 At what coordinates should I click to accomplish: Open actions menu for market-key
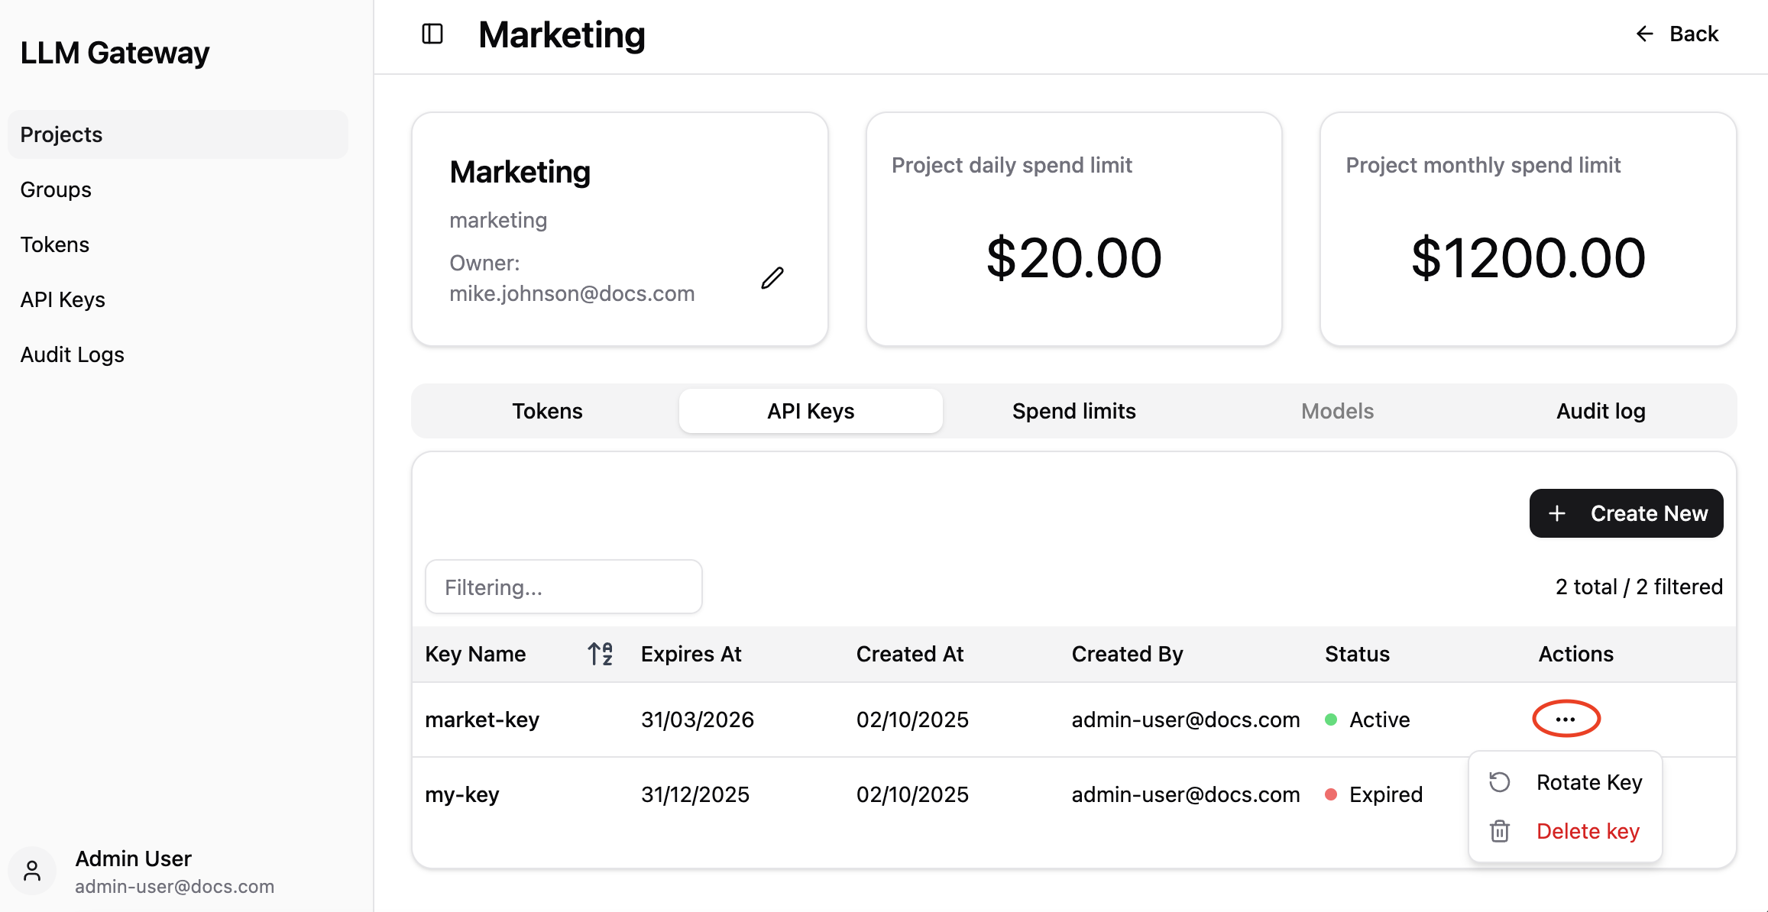[1566, 719]
